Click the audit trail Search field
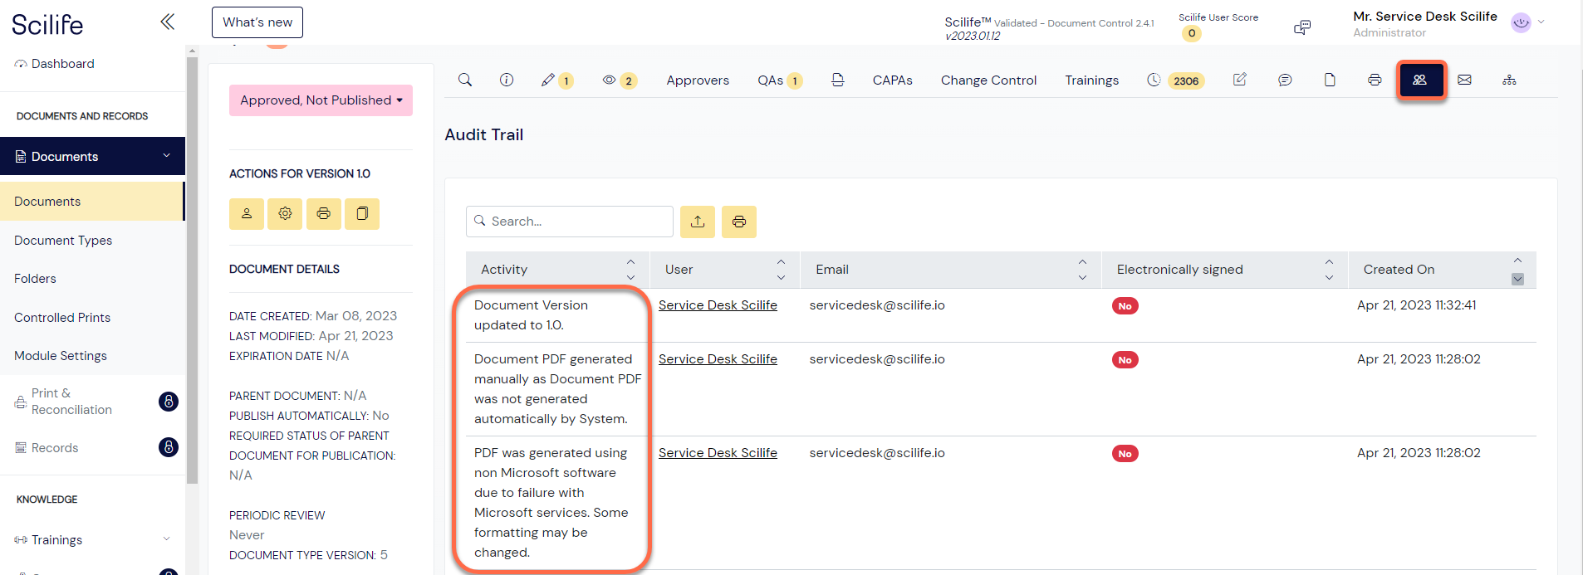Image resolution: width=1583 pixels, height=575 pixels. click(570, 222)
